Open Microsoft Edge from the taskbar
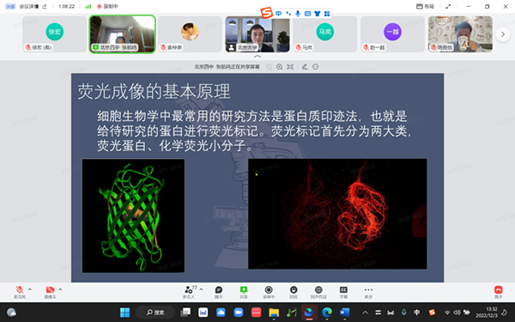This screenshot has height=322, width=515. (x=327, y=313)
